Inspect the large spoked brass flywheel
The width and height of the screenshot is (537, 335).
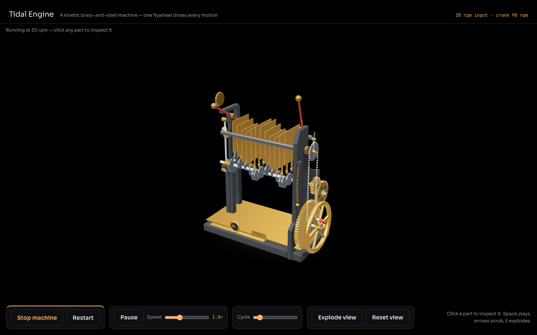pos(318,227)
